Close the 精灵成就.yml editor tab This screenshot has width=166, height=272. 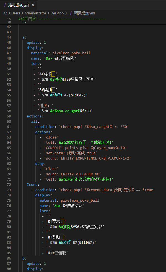(x=33, y=5)
